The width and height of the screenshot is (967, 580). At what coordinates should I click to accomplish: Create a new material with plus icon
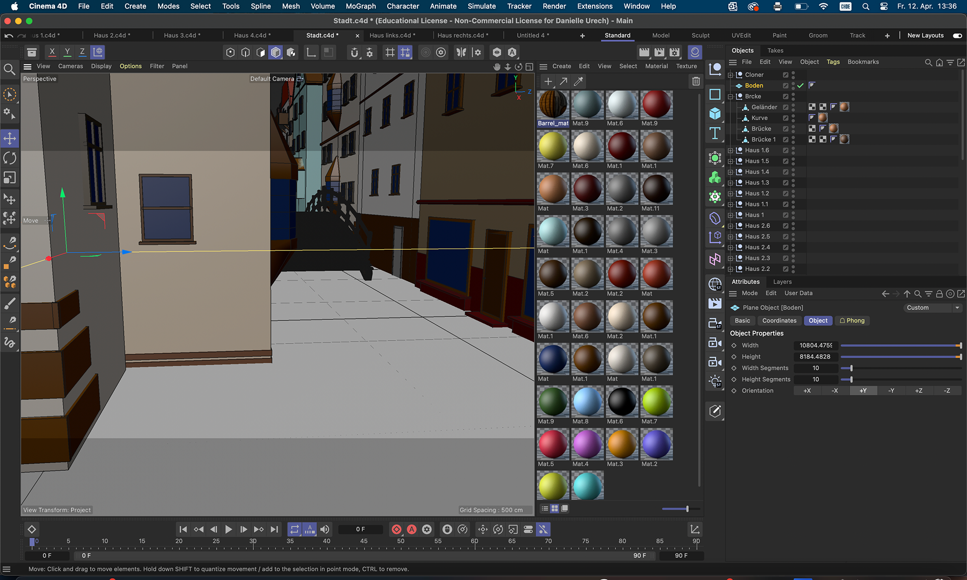pyautogui.click(x=548, y=81)
